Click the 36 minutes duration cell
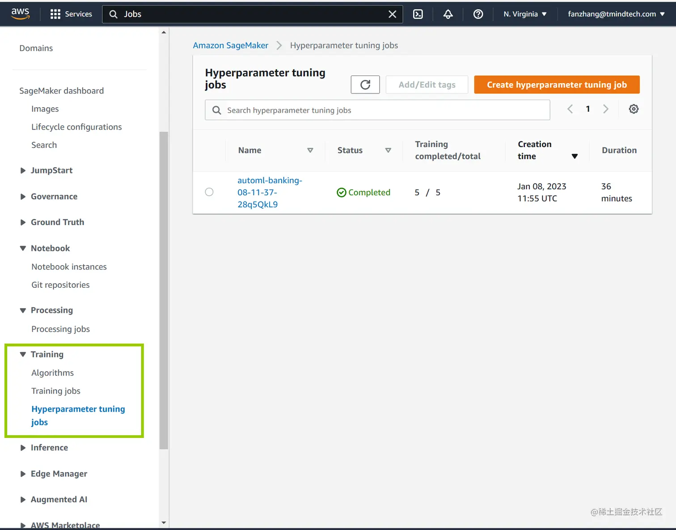676x530 pixels. [617, 193]
